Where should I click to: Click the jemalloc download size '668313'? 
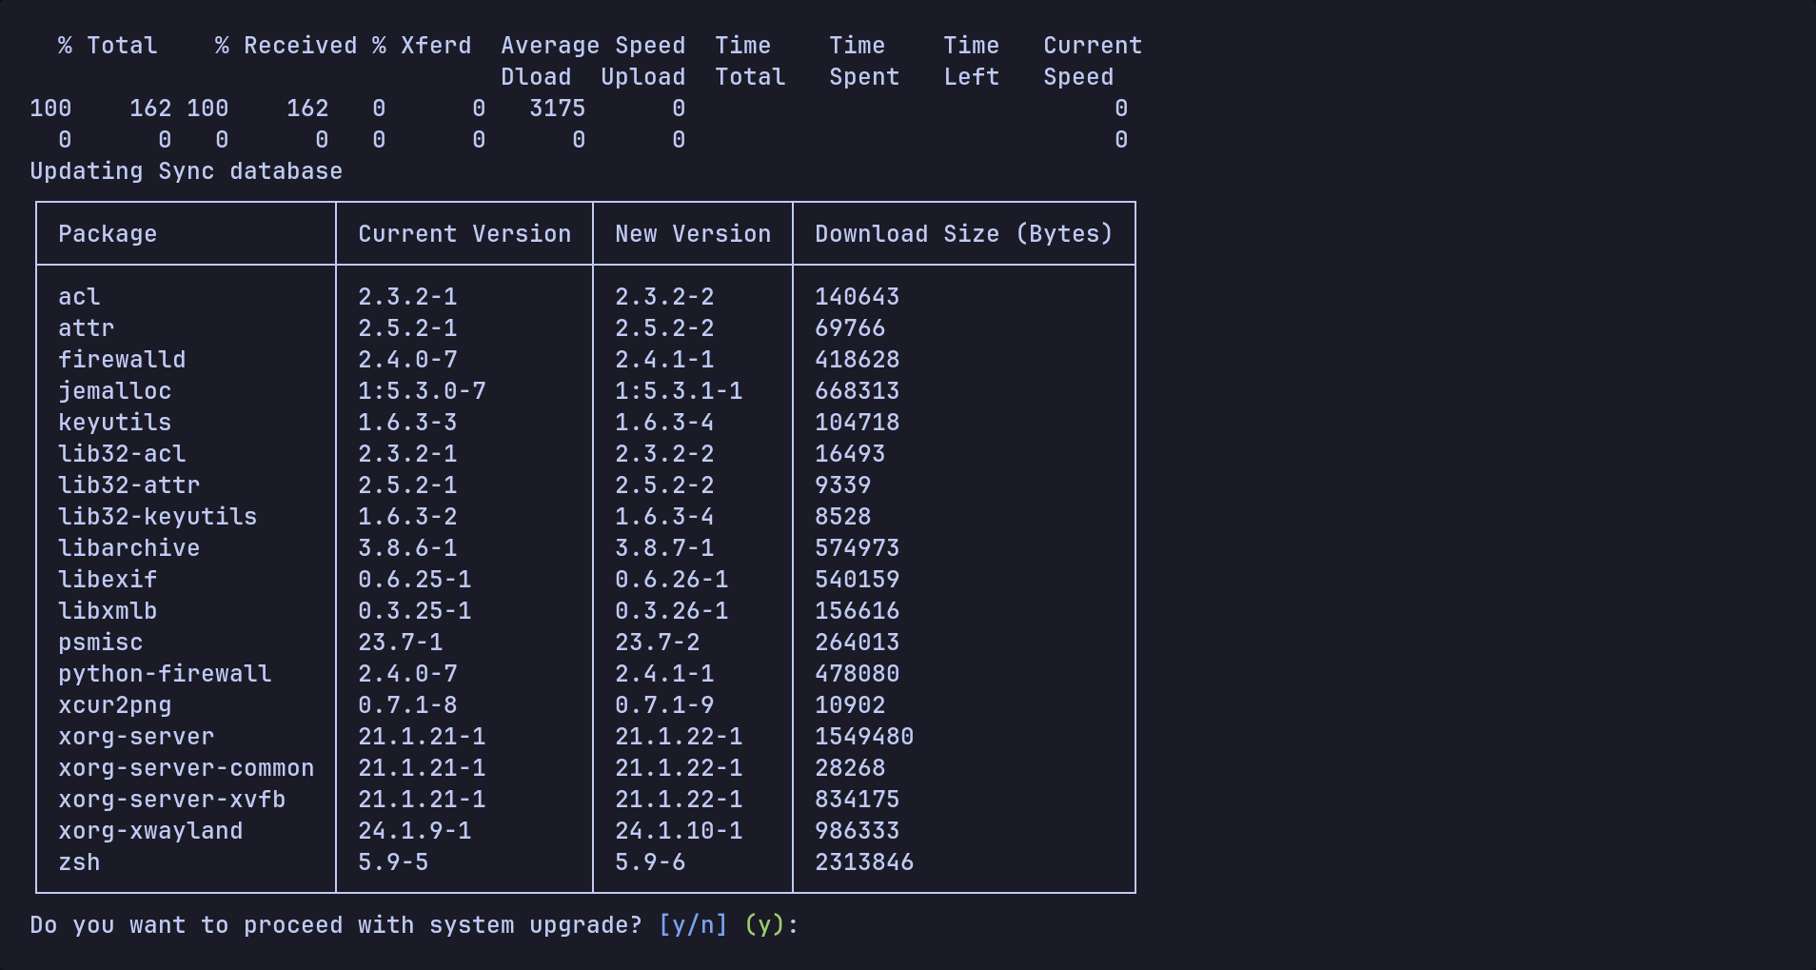[x=858, y=391]
